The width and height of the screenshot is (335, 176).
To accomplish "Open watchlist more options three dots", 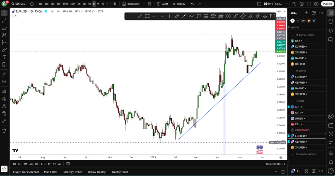I will (321, 13).
